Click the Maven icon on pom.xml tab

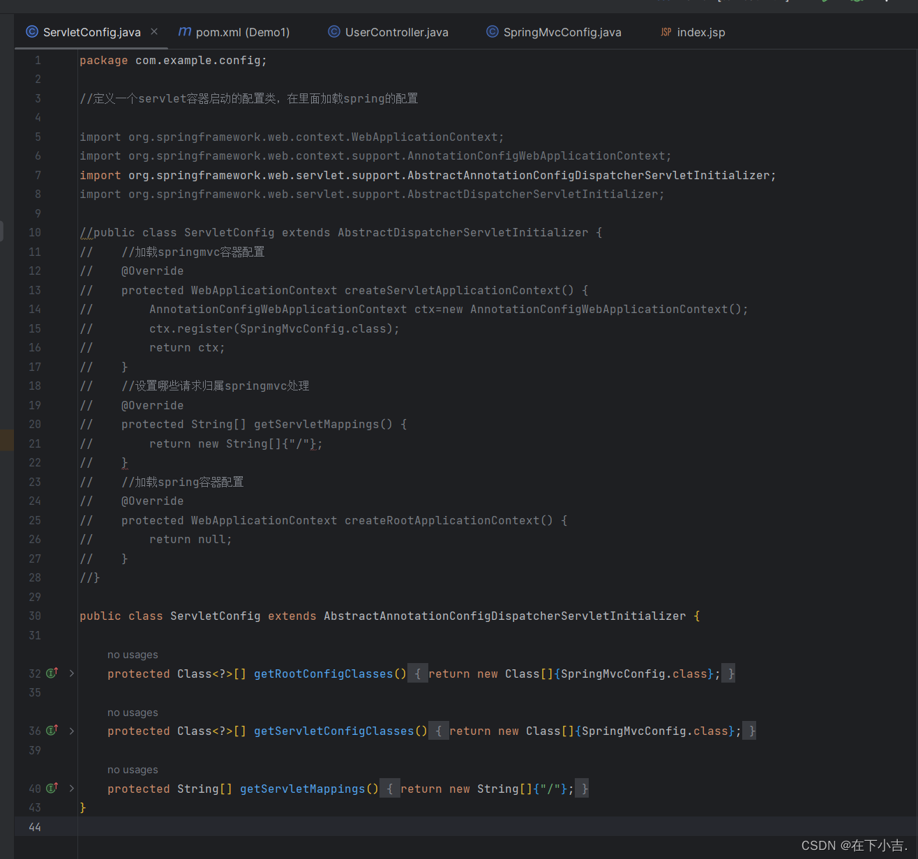coord(185,31)
